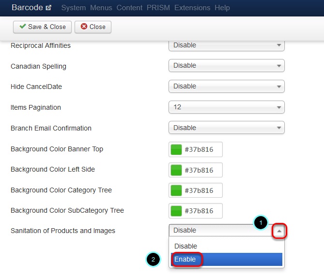Expand the Reciprocal Affinities dropdown

[x=227, y=45]
